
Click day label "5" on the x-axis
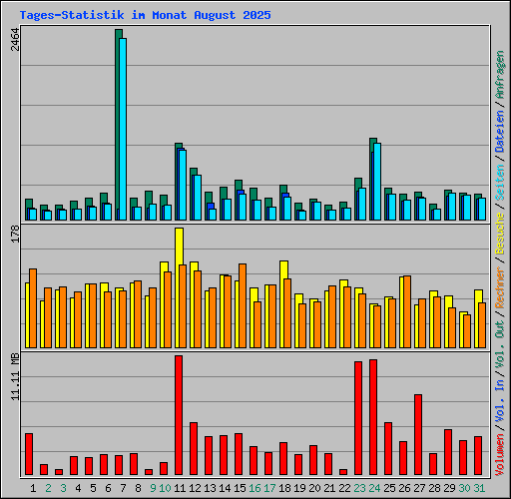click(93, 488)
